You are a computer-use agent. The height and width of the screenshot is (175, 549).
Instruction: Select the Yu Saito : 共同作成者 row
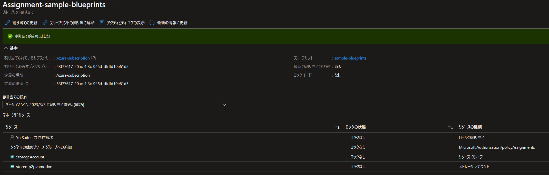tap(276, 137)
